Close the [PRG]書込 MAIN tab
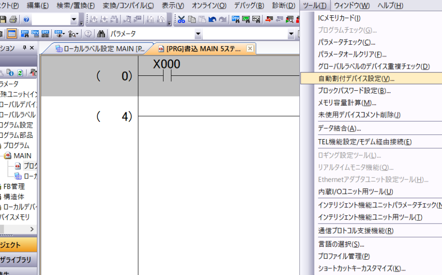 250,48
